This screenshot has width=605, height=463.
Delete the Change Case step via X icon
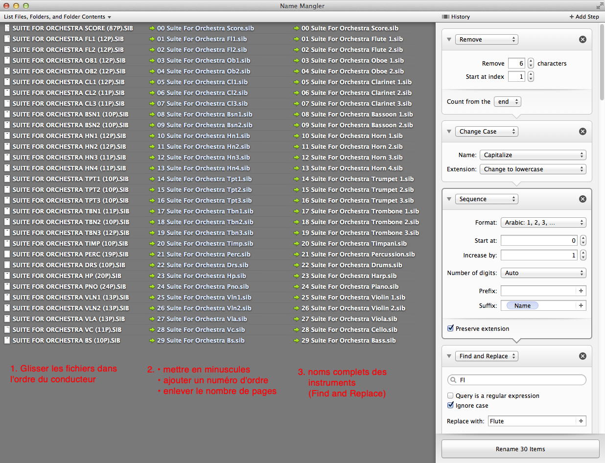(x=582, y=132)
